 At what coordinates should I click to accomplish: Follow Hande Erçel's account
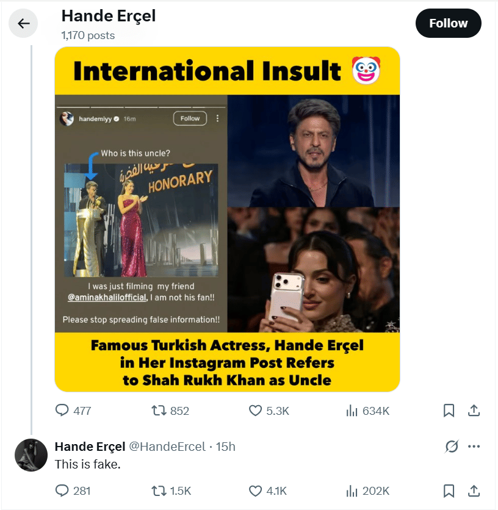click(448, 23)
